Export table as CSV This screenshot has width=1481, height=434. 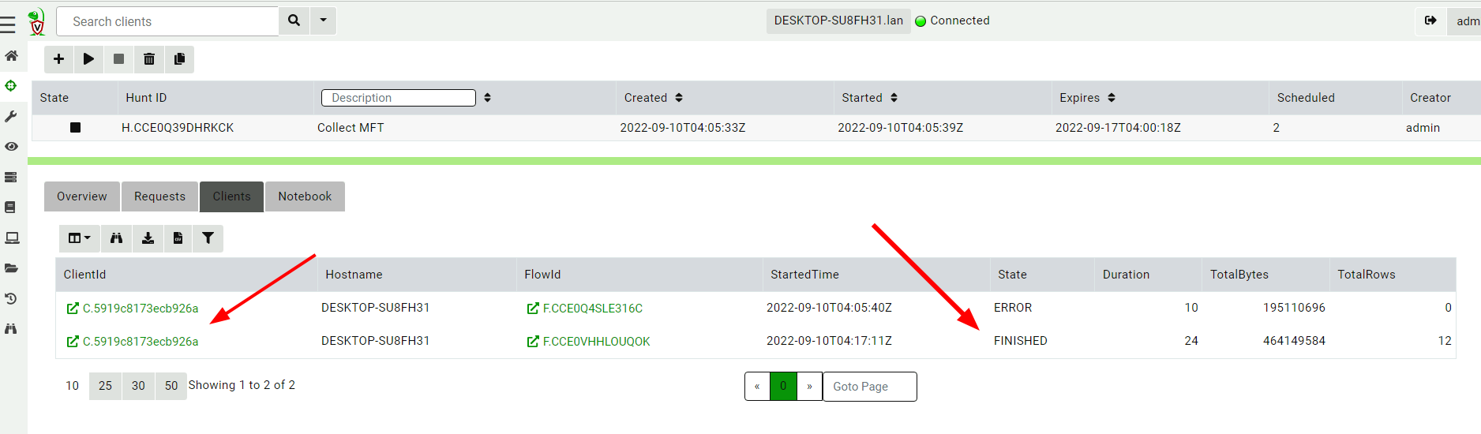point(178,238)
